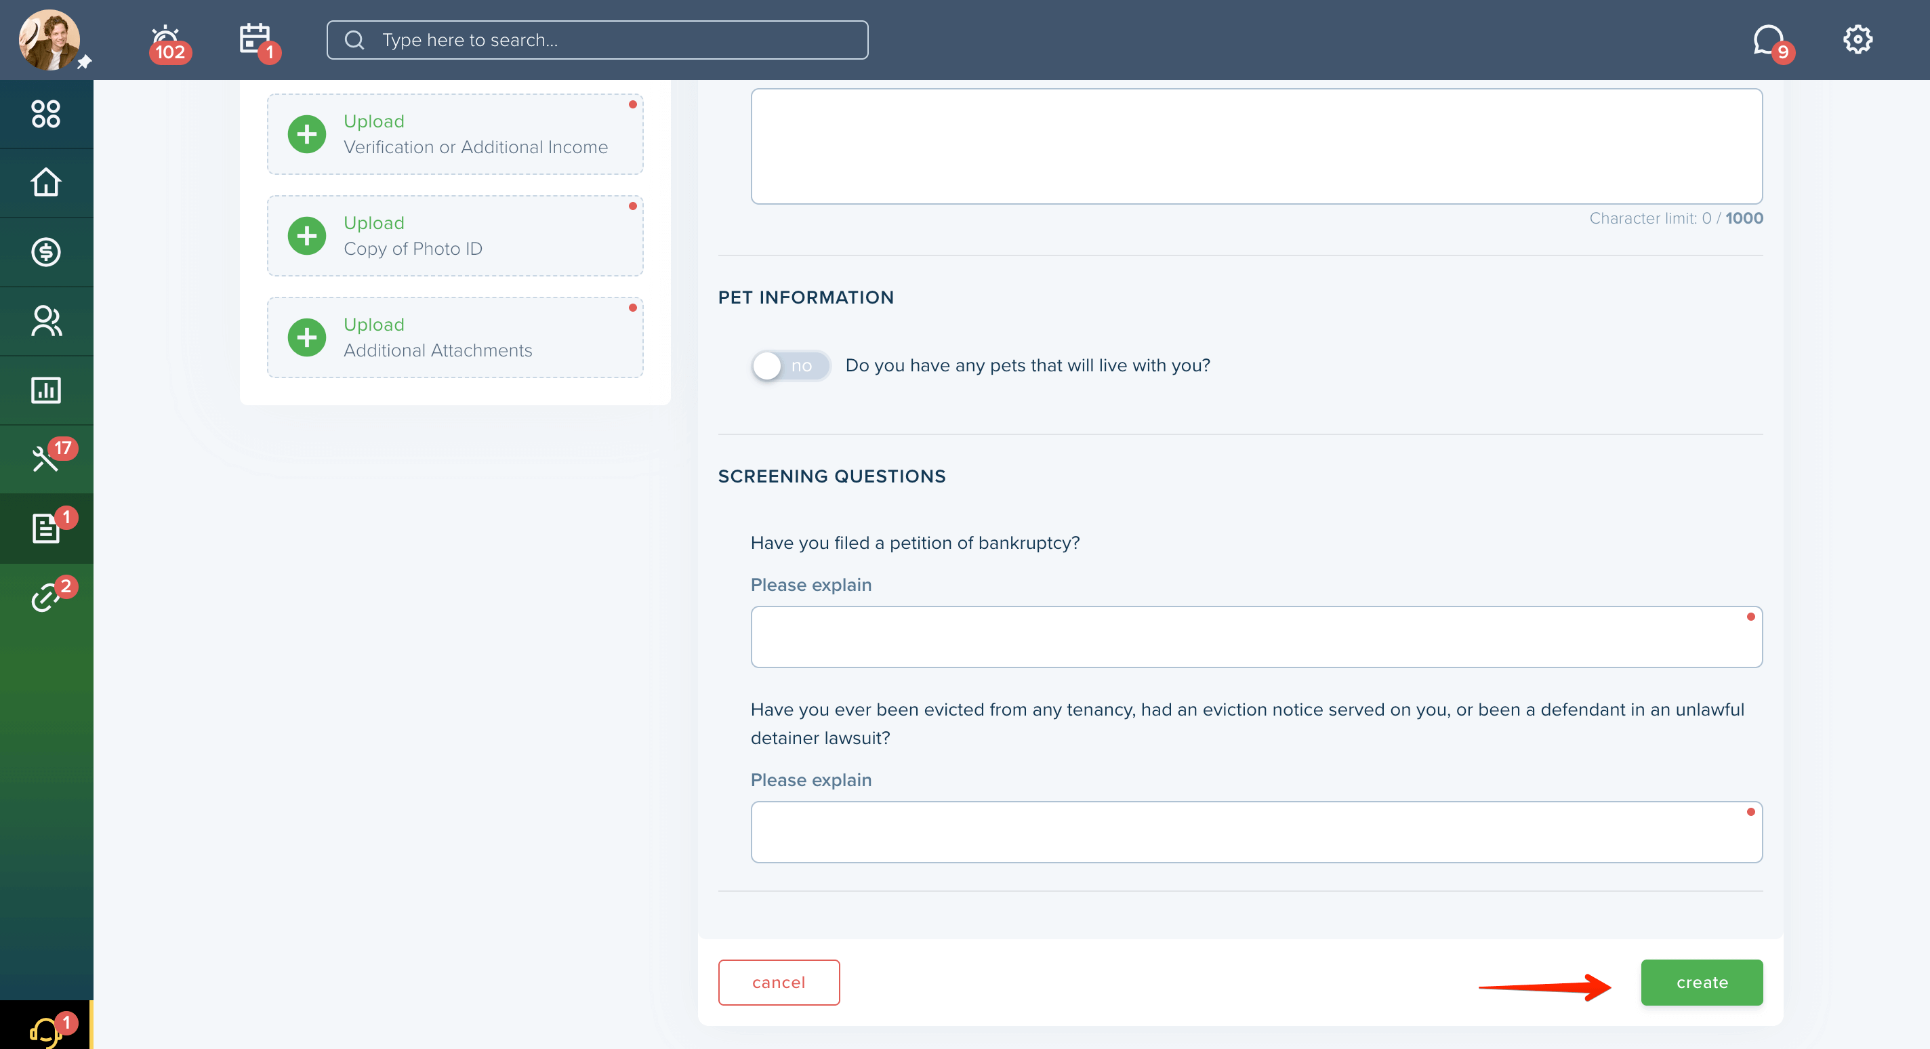Open the link icon with 2 badge
Screen dimensions: 1930x1049
(x=47, y=597)
